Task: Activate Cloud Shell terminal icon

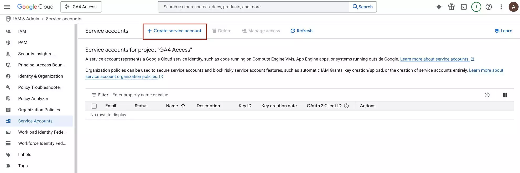Action: coord(464,7)
